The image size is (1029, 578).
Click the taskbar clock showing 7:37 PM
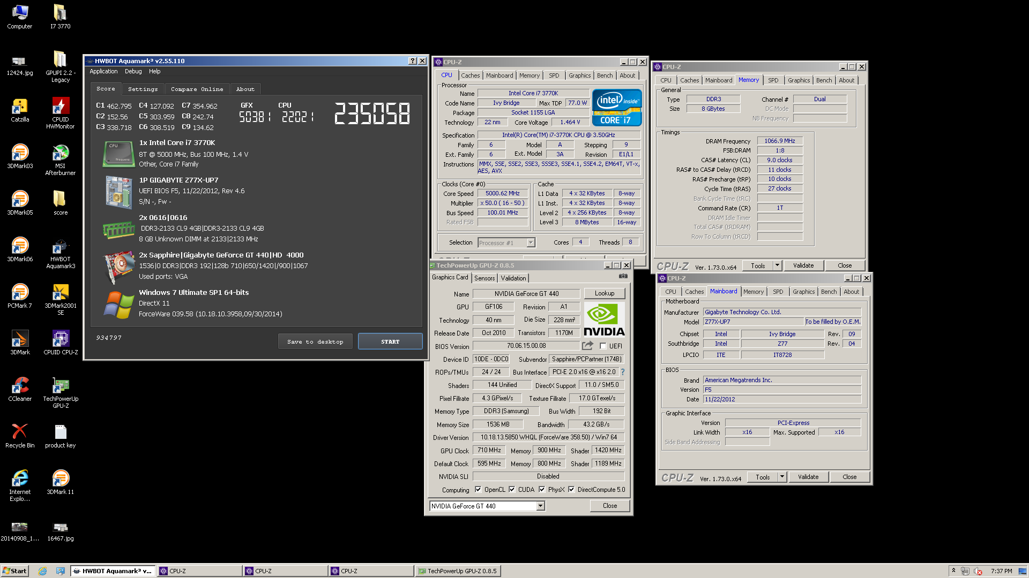[1001, 571]
